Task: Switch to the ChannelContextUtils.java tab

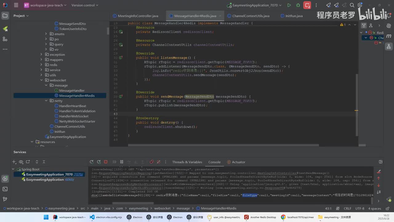Action: pos(251,16)
